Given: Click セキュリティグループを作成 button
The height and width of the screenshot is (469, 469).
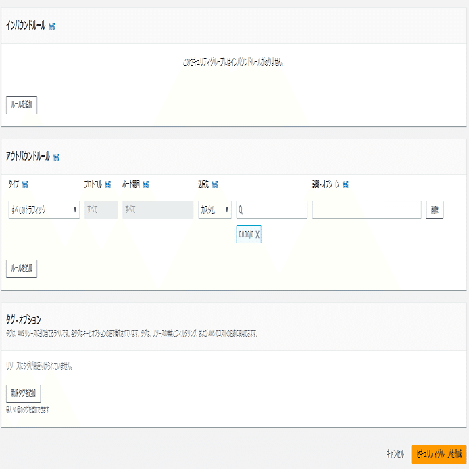Looking at the screenshot, I should point(439,454).
